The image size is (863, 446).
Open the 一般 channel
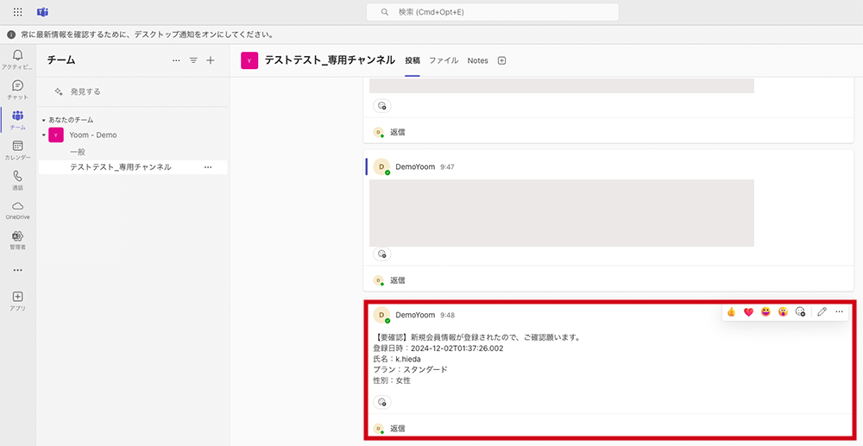tap(78, 152)
